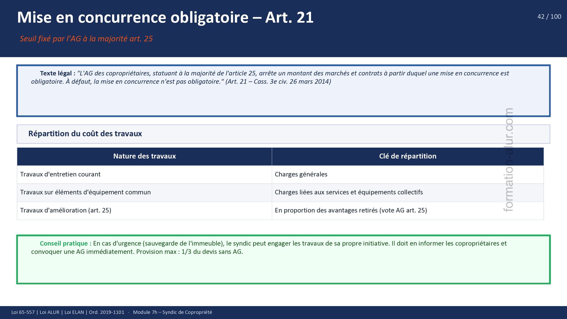Click the 'Cass. 3e civ. 26 mars 2014' citation

(x=291, y=82)
